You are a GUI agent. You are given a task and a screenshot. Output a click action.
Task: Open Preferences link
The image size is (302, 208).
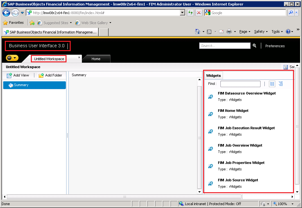[x=275, y=46]
